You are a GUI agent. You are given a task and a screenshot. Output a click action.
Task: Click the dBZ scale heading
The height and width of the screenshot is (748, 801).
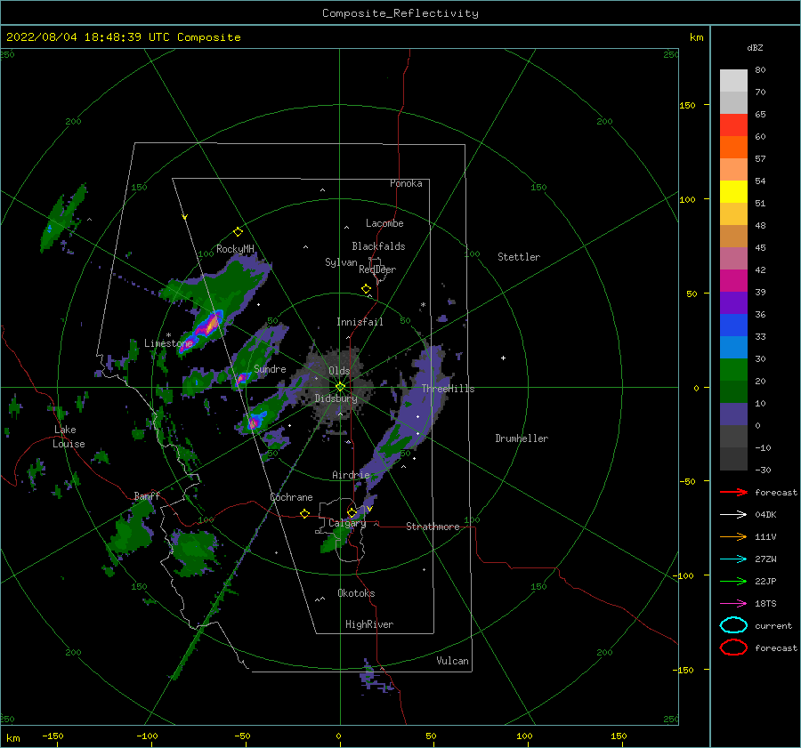click(755, 47)
